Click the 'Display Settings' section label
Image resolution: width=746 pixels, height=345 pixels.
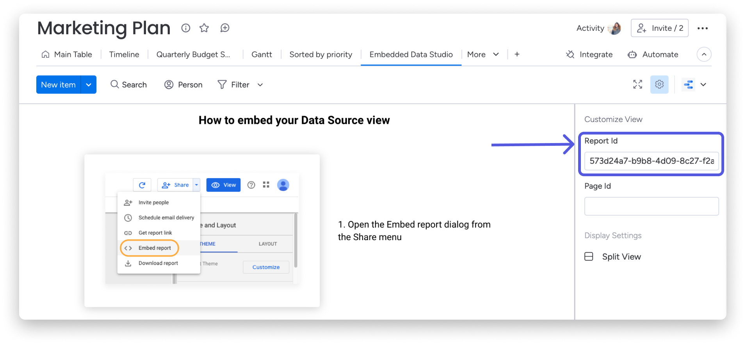click(x=613, y=235)
